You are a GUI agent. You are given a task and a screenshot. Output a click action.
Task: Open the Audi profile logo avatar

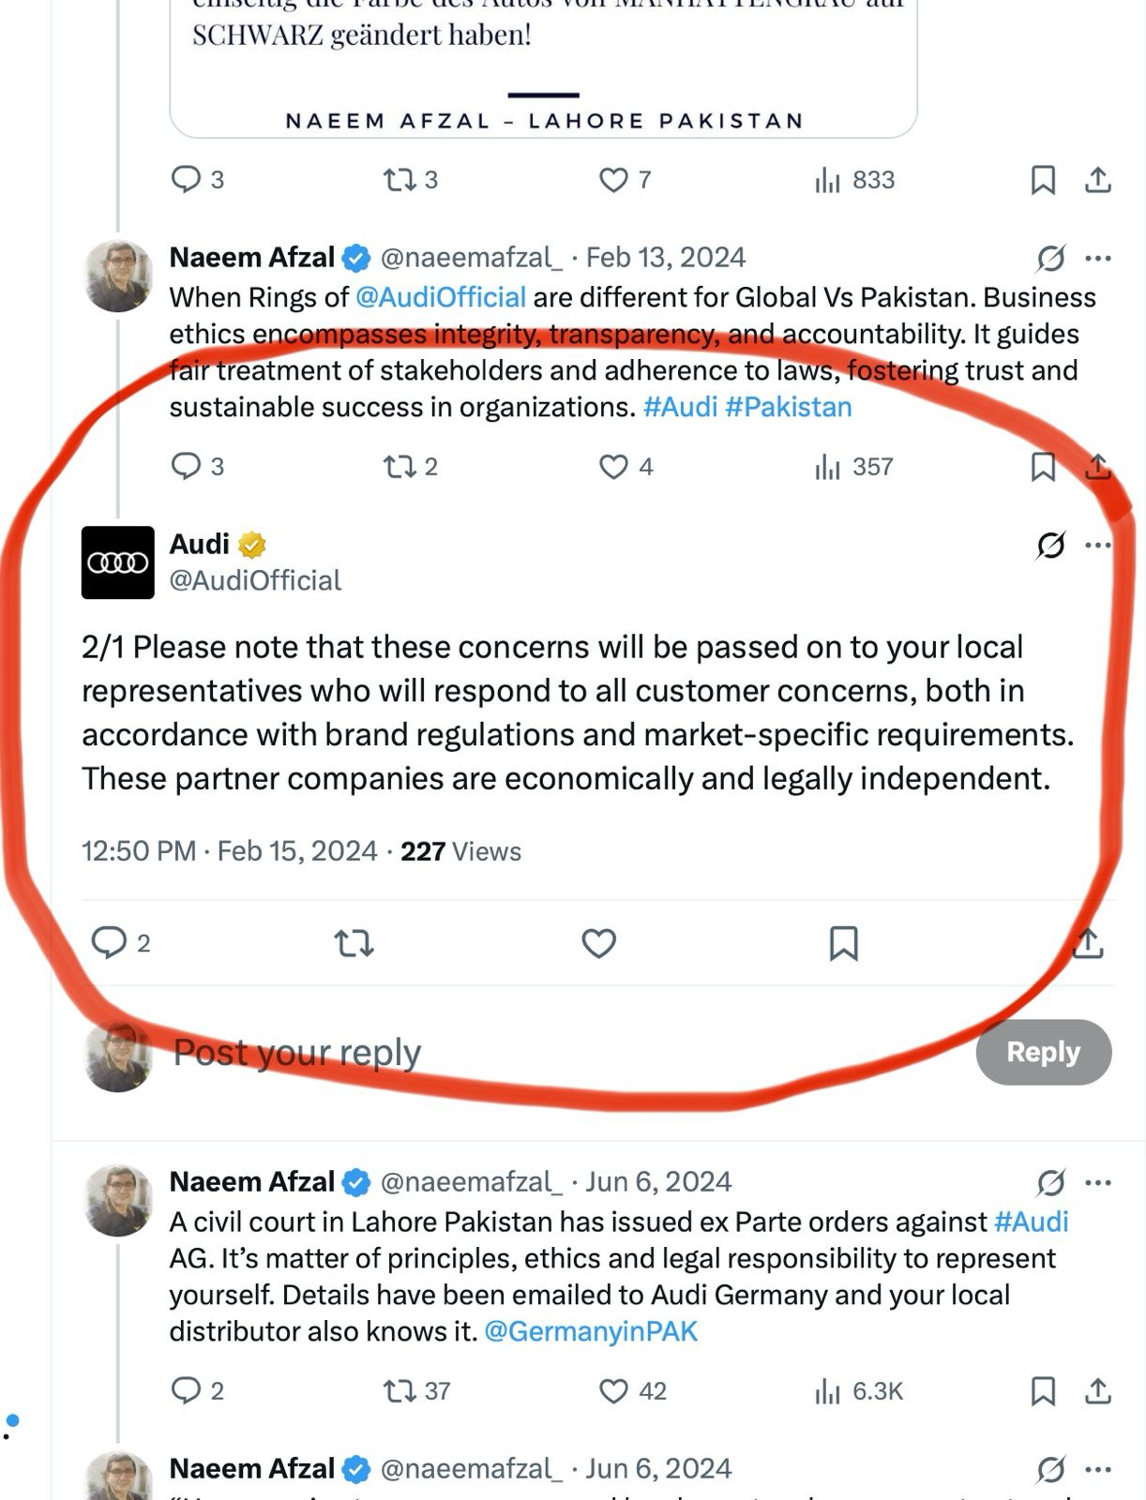[117, 562]
